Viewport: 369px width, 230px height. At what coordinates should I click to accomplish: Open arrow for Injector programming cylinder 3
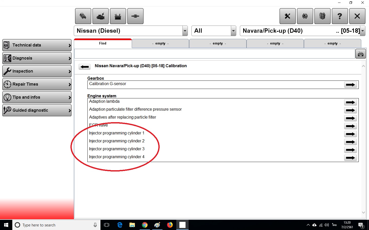351,150
